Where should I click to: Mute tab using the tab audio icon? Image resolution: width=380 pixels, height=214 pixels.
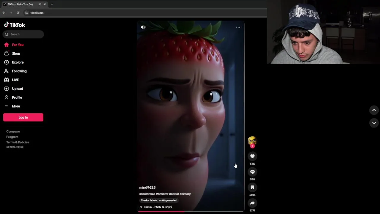[x=40, y=4]
